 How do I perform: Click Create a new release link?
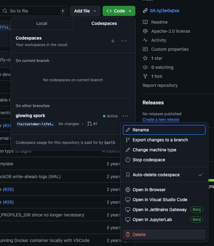click(x=161, y=119)
